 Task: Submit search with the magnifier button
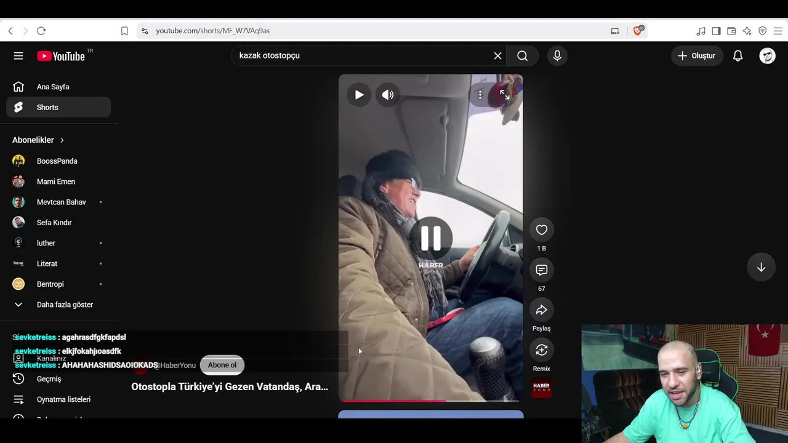[x=522, y=56]
